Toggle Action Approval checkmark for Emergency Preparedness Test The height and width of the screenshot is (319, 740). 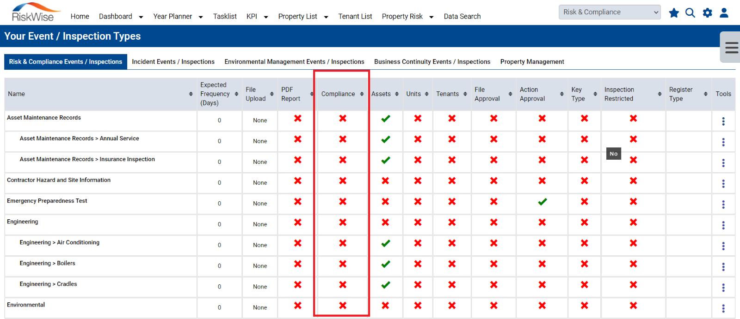(543, 202)
